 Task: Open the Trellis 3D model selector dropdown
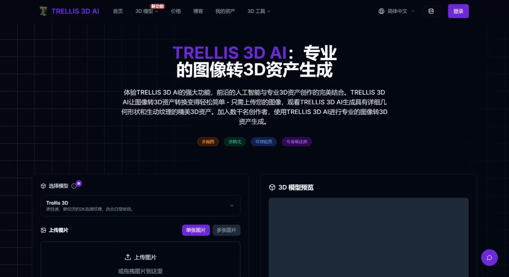pyautogui.click(x=140, y=206)
